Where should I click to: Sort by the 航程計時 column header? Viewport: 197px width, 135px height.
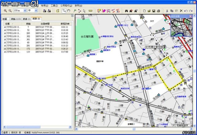point(64,24)
